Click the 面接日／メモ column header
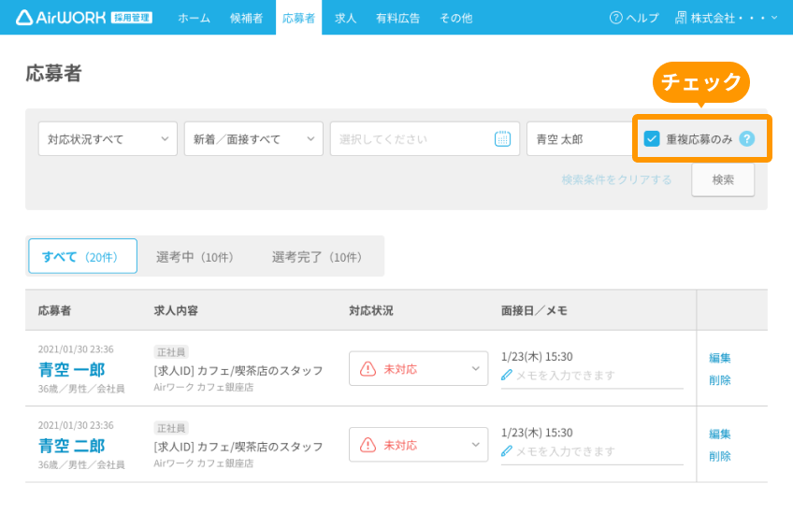 tap(534, 310)
